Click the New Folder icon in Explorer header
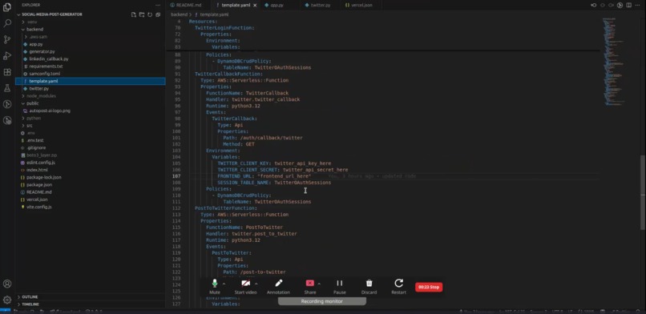This screenshot has height=314, width=646. tap(142, 14)
